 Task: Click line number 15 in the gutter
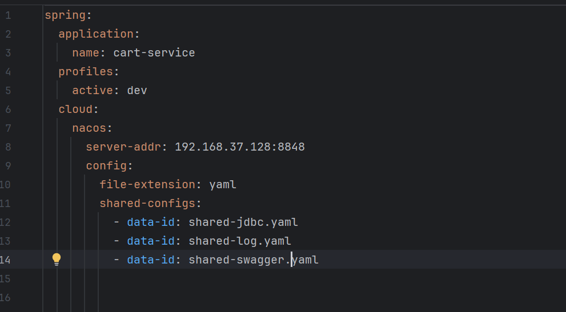pos(5,279)
